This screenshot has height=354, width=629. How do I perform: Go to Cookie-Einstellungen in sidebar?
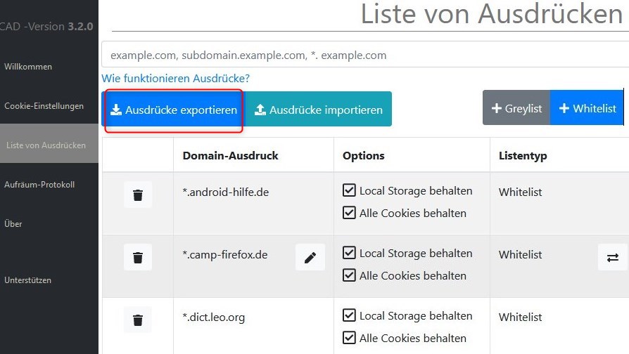(x=44, y=106)
